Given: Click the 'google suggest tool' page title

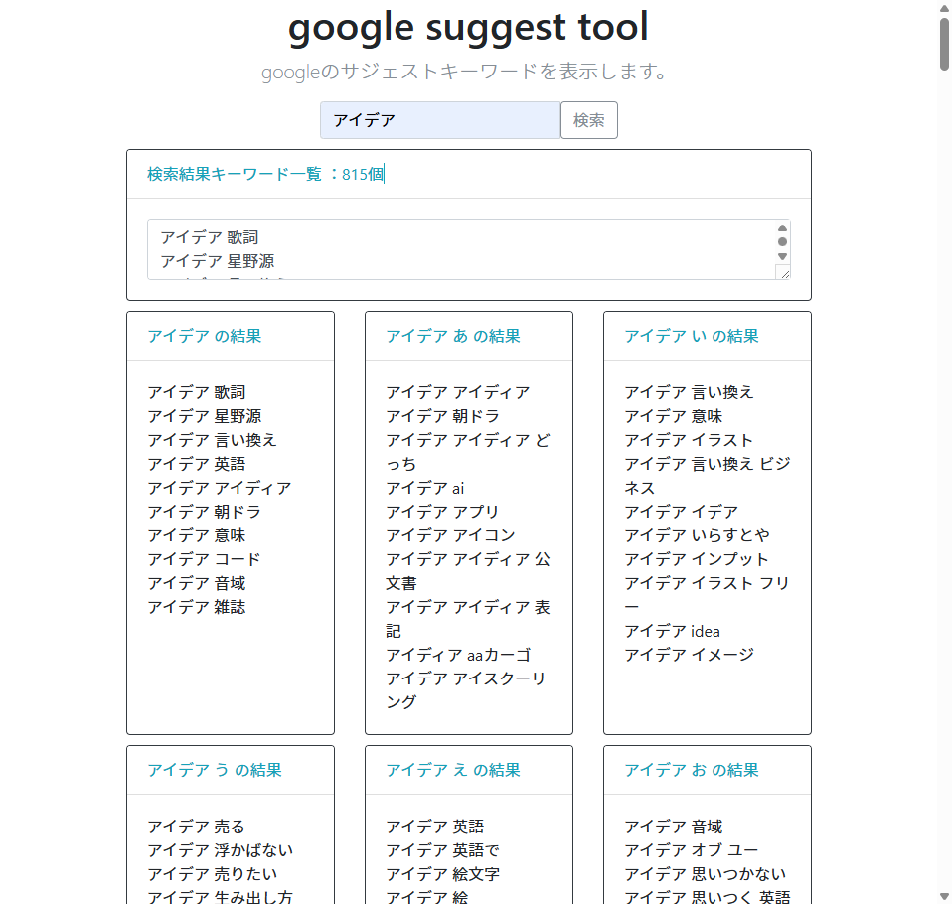Looking at the screenshot, I should [468, 27].
